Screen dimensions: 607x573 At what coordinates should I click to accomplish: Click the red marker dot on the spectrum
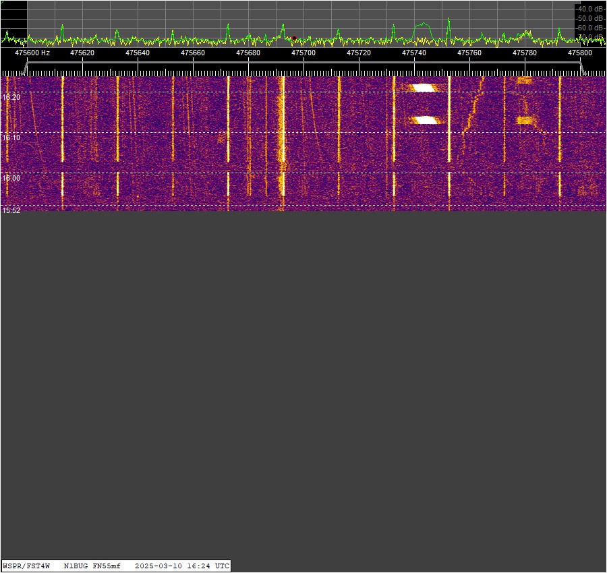(x=294, y=38)
